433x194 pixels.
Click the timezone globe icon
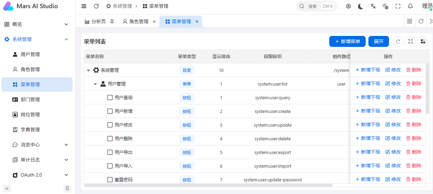pos(386,6)
